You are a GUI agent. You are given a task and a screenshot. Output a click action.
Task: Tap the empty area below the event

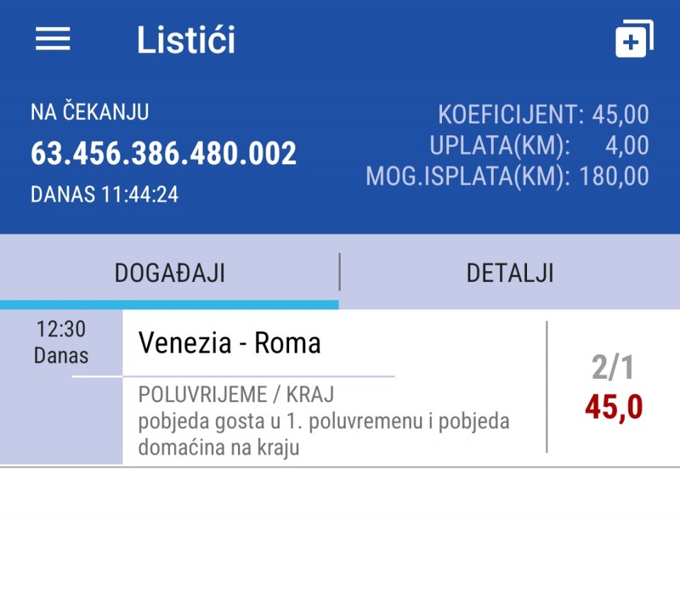click(x=340, y=535)
